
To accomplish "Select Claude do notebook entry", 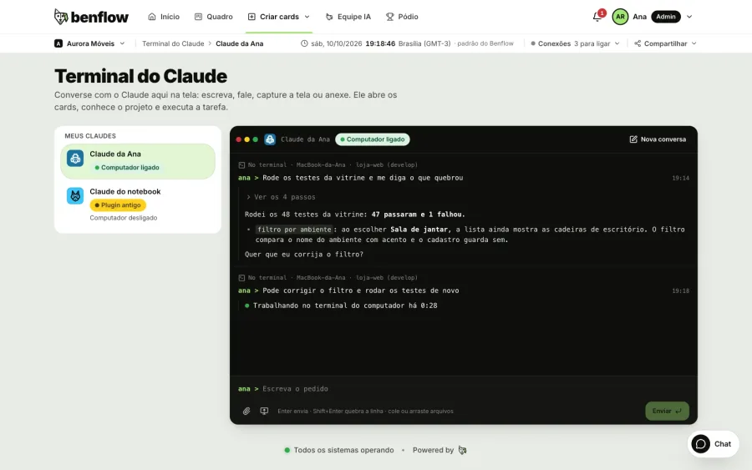I will pyautogui.click(x=138, y=205).
